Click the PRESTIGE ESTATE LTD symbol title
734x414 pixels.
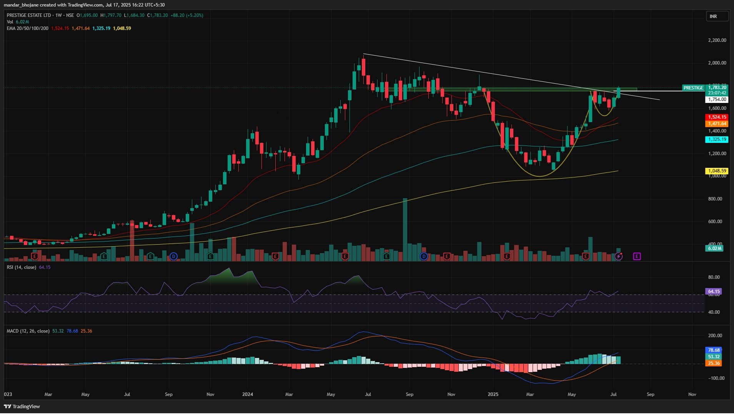click(x=29, y=15)
